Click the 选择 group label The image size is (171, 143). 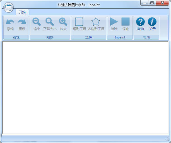(x=89, y=37)
